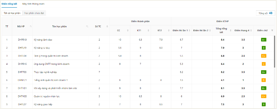This screenshot has width=277, height=109.
Task: Sort by Điểm thi lần 2 arrows
Action: 210,31
